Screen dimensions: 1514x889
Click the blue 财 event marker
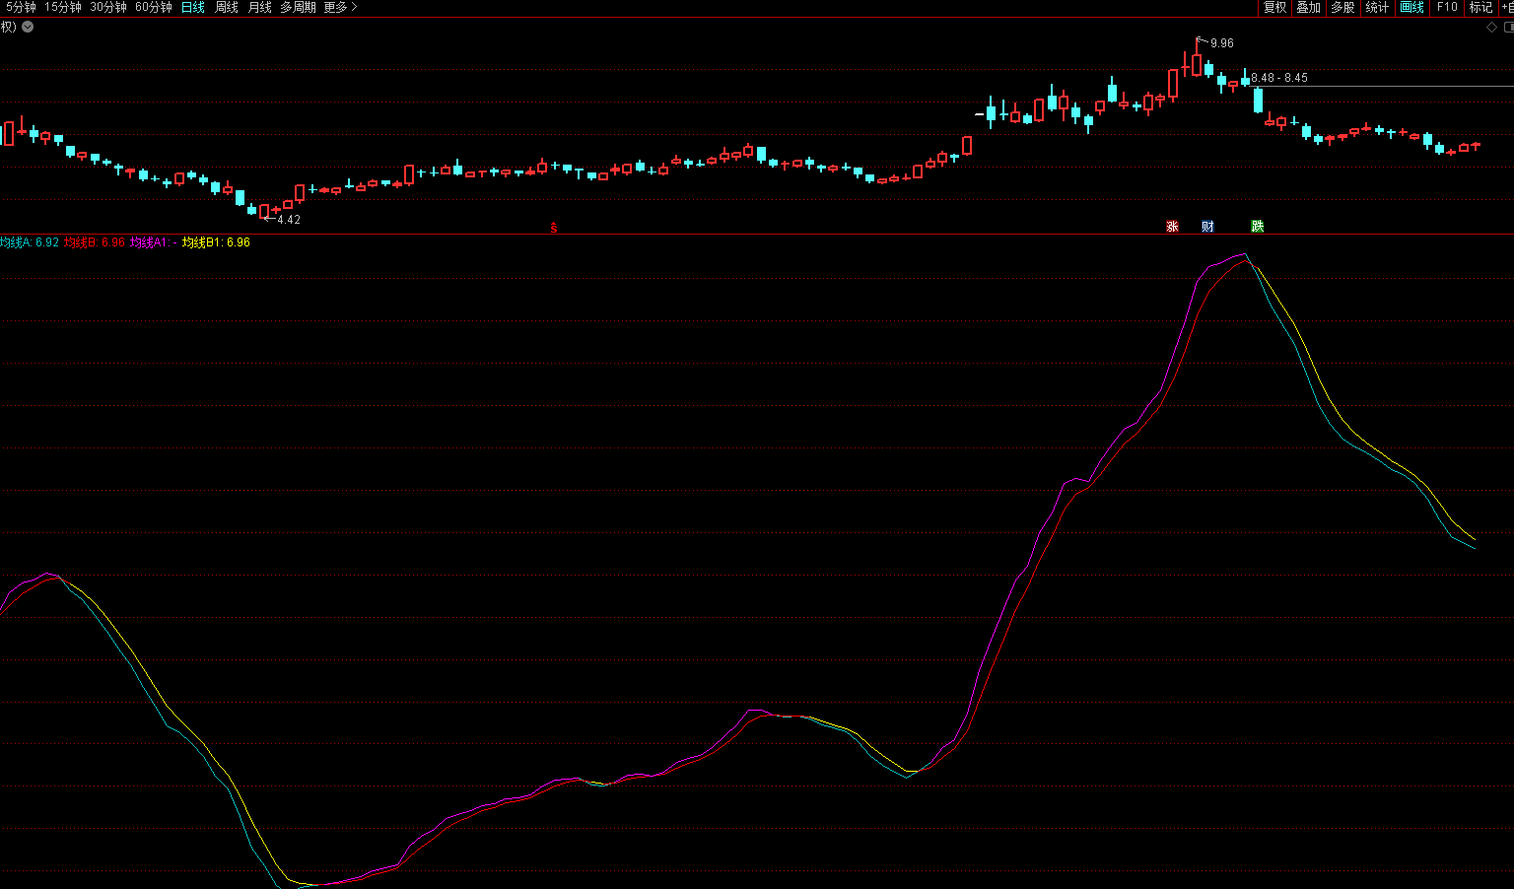pyautogui.click(x=1207, y=227)
